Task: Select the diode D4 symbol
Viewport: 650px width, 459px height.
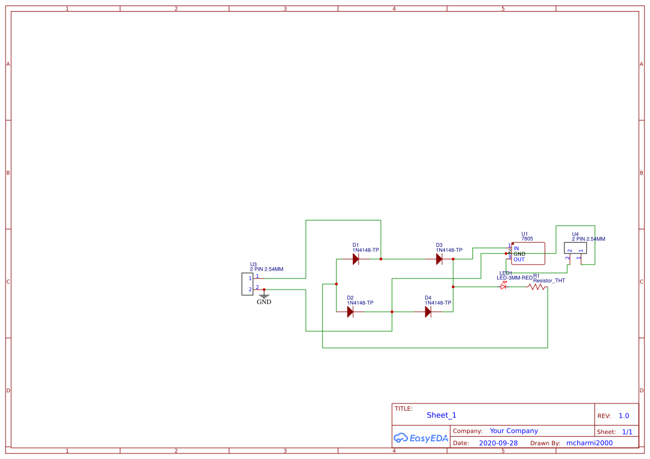Action: pyautogui.click(x=428, y=312)
